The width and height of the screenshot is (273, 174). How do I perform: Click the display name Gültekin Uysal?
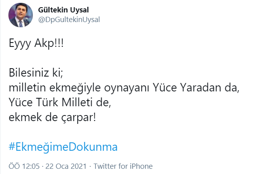pyautogui.click(x=63, y=10)
